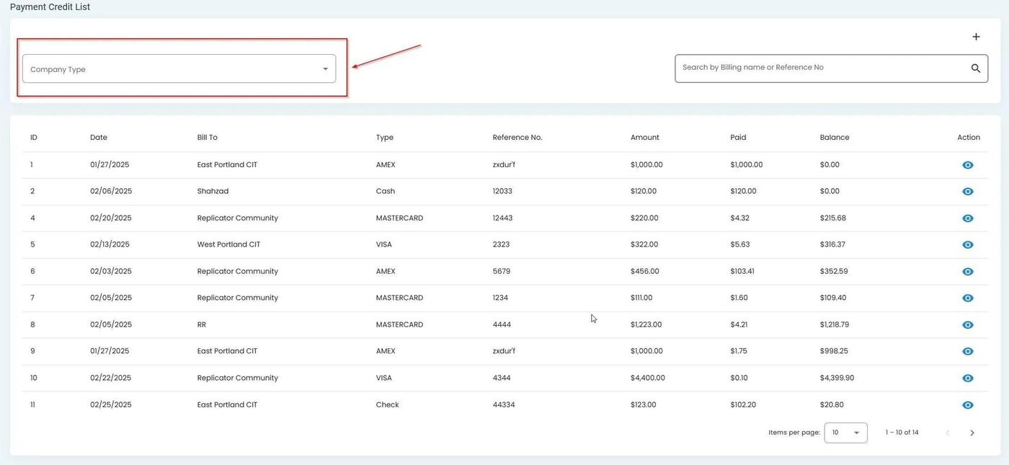Open the Items per page selector
The height and width of the screenshot is (465, 1009).
(845, 432)
